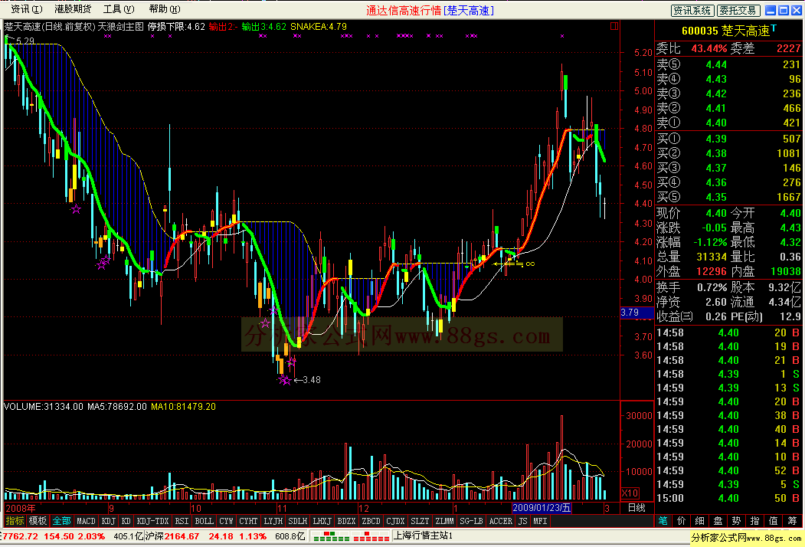This screenshot has width=805, height=547.
Task: Click the cyan T marker beside 楚天高速
Action: pos(774,28)
